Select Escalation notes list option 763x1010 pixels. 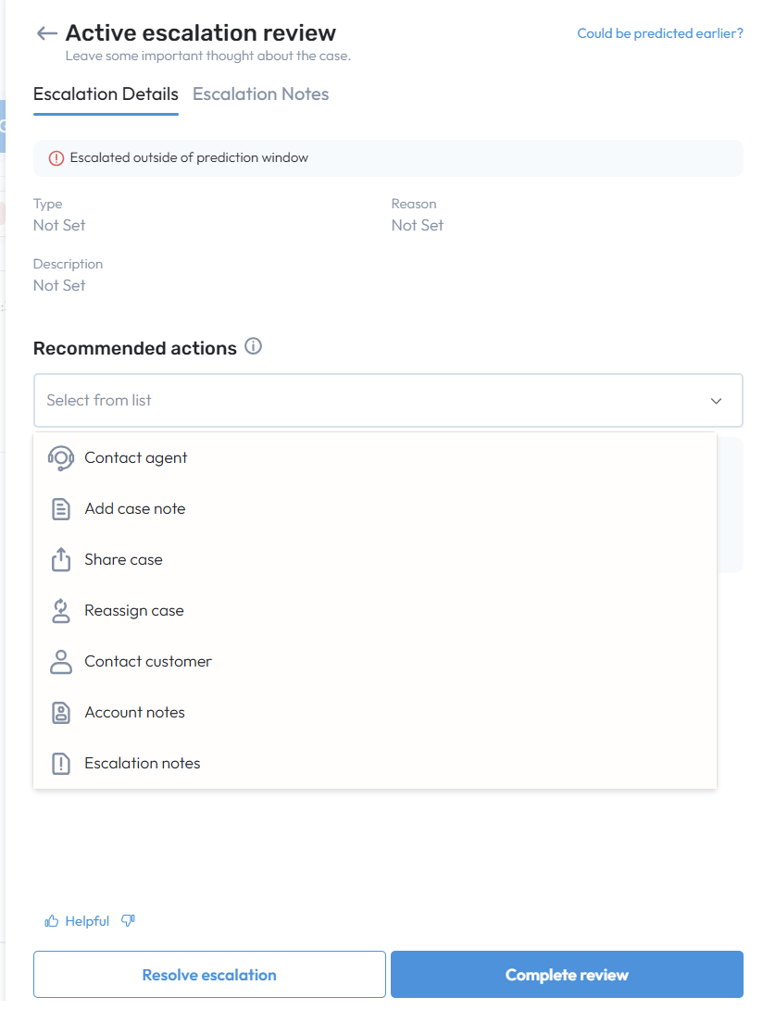pos(375,764)
